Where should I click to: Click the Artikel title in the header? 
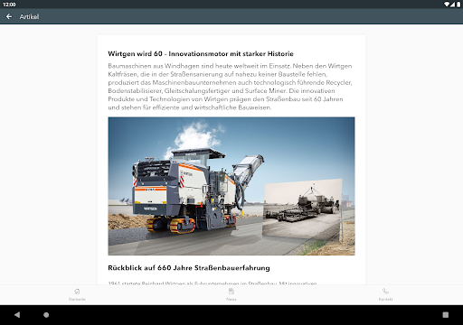(x=29, y=17)
